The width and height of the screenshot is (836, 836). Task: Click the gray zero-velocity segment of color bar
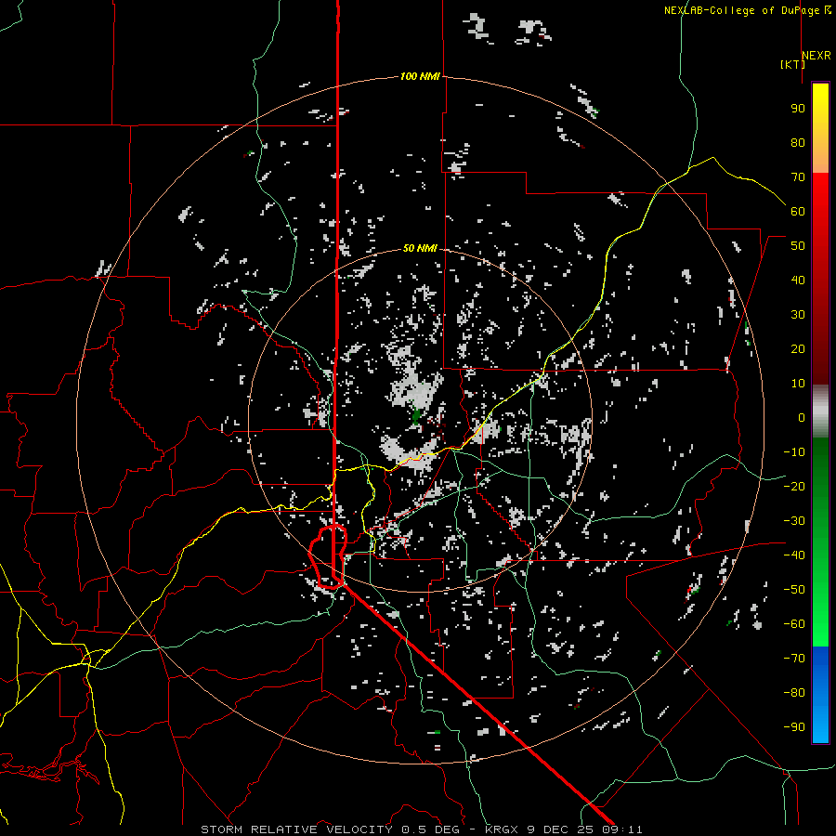click(x=820, y=411)
